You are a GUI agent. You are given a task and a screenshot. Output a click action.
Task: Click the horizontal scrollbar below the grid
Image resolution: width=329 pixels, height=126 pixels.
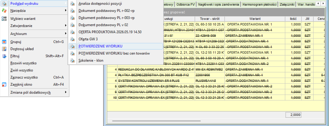point(156,121)
